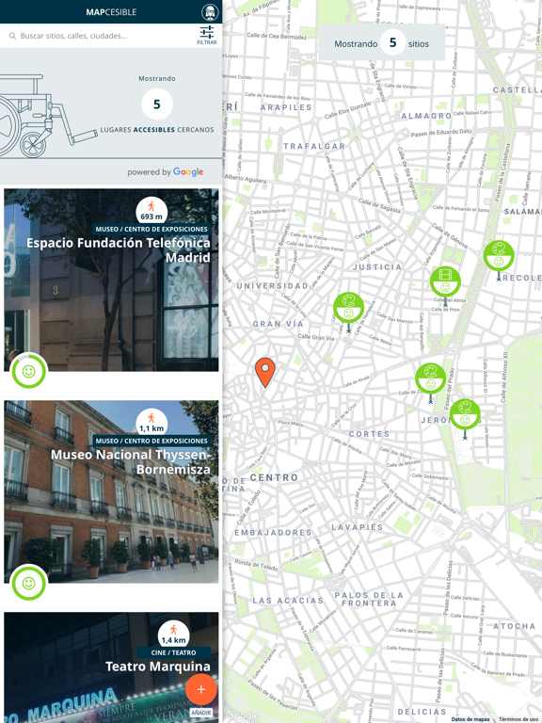The height and width of the screenshot is (723, 542).
Task: Click the orange Añadir plus button
Action: [201, 689]
